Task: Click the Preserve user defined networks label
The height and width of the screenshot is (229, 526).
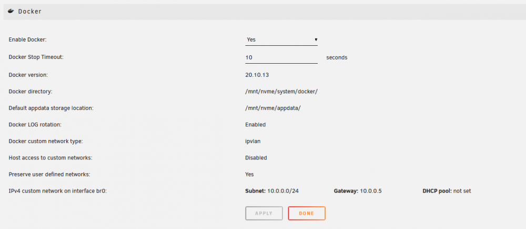Action: click(x=49, y=174)
